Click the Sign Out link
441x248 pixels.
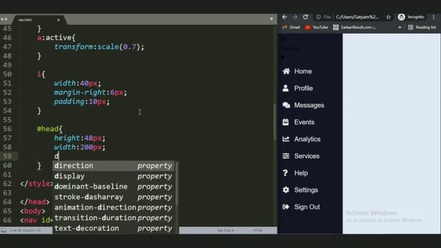[307, 207]
